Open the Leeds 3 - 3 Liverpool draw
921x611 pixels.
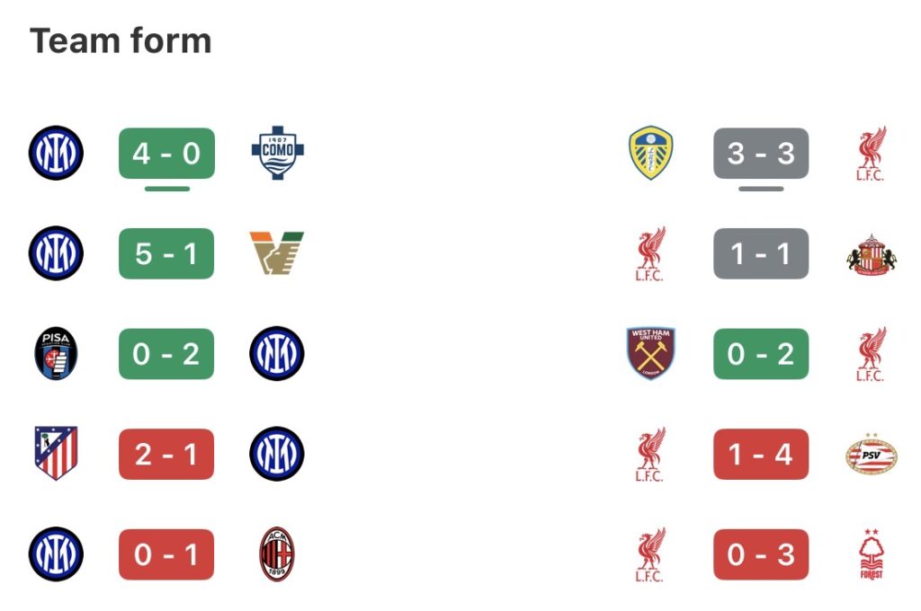pos(761,154)
